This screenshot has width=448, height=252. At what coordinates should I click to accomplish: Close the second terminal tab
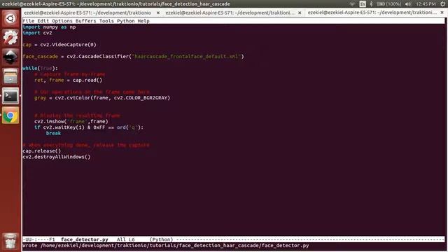coord(300,13)
